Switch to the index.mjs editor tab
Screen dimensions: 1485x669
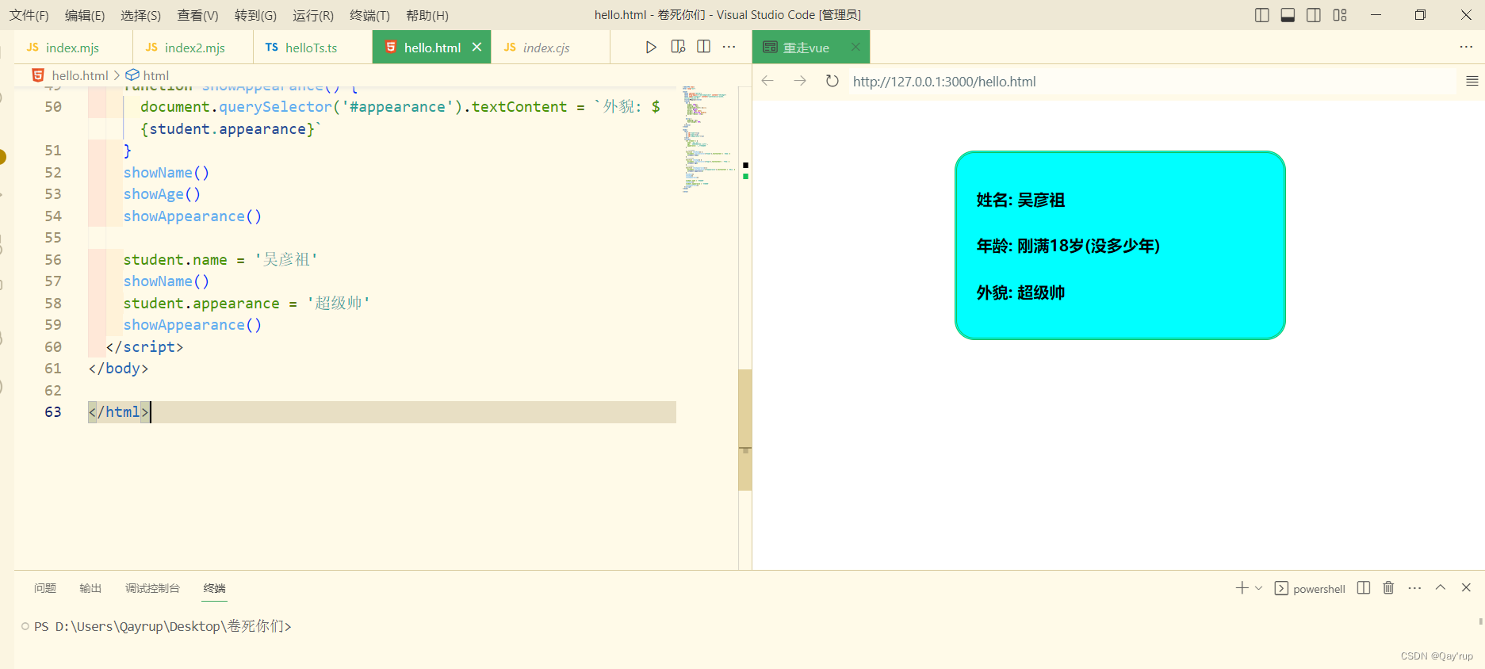pyautogui.click(x=73, y=48)
